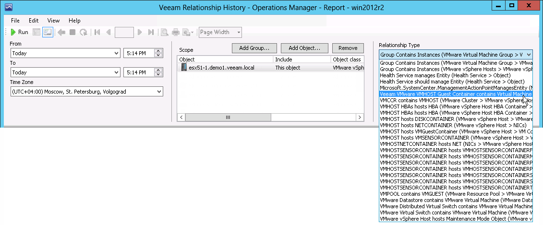Select 'VMware Distributed Virtual Switch contains' option
The height and width of the screenshot is (225, 543).
456,206
